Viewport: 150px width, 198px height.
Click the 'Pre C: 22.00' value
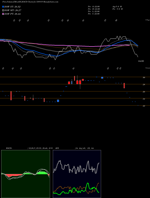[x=94, y=14]
